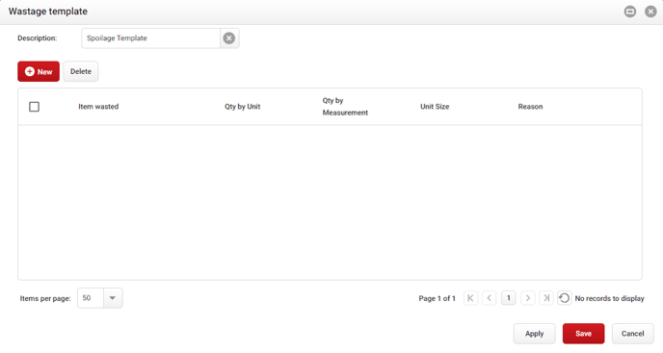
Task: Refresh the wastage items grid
Action: click(564, 298)
